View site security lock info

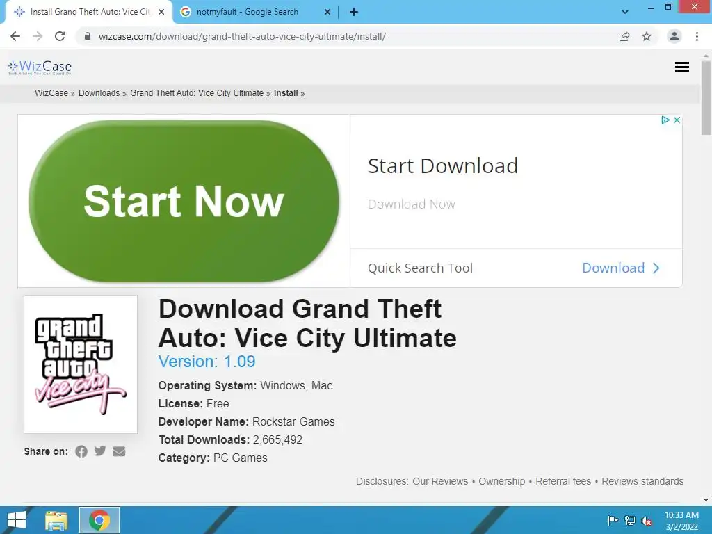(88, 36)
